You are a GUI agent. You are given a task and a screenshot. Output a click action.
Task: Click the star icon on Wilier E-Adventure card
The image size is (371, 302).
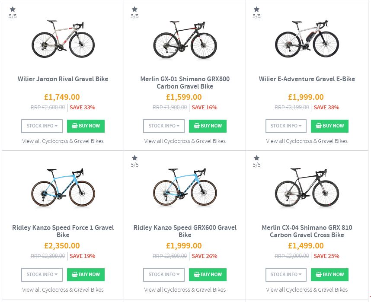pos(256,9)
